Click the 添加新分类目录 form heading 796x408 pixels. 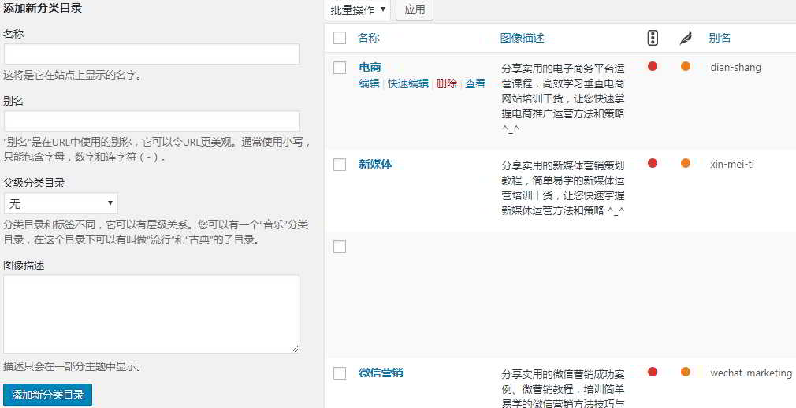click(x=43, y=9)
